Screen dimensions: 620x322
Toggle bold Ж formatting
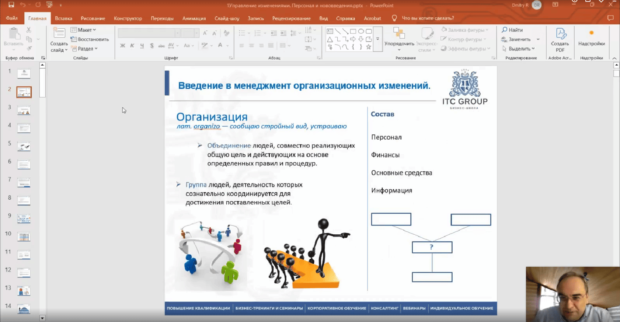[x=122, y=46]
